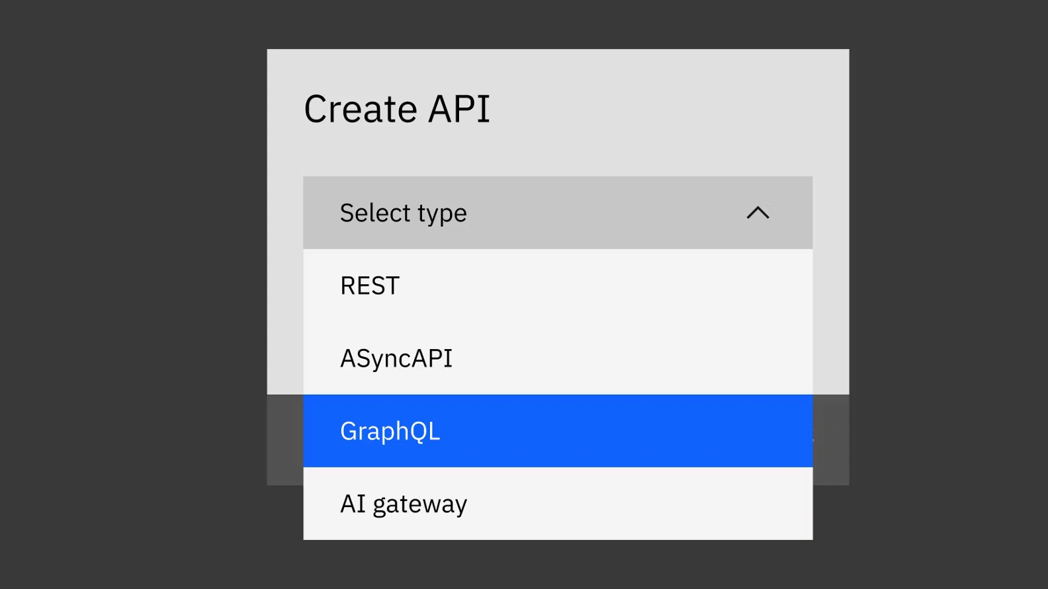Select the highlighted GraphQL option

558,431
